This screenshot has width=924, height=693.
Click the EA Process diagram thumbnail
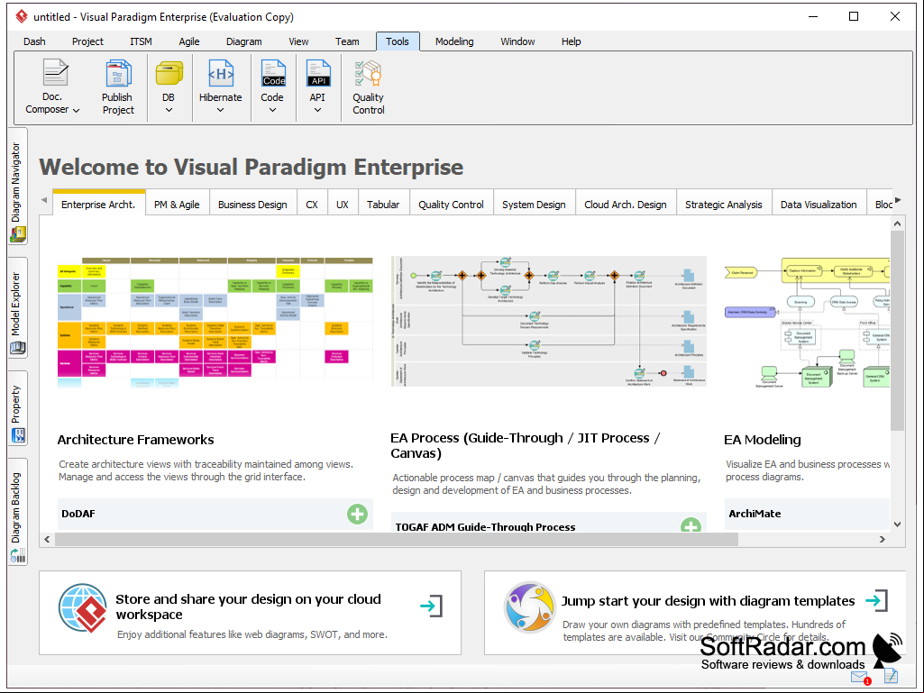click(549, 321)
